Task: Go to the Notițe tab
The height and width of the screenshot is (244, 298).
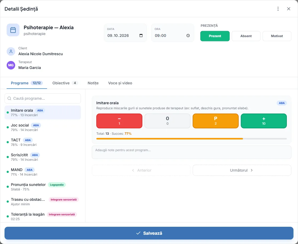Action: click(x=93, y=83)
